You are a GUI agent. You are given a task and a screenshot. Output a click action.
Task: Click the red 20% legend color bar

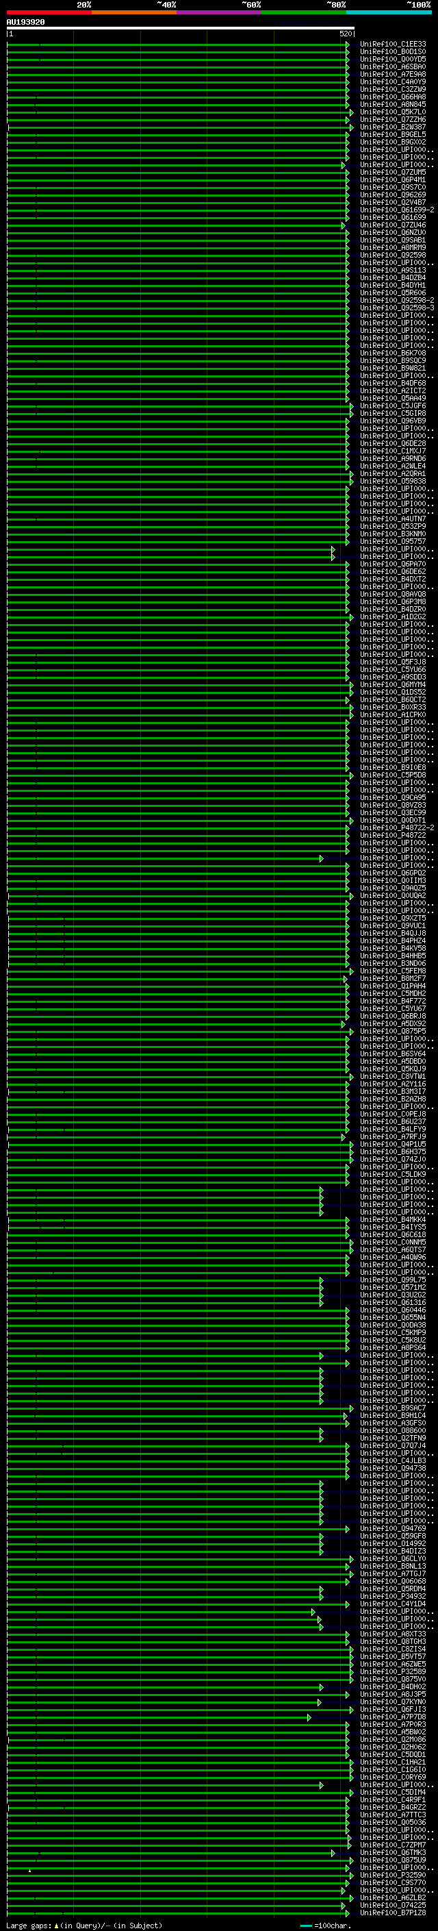[x=49, y=12]
